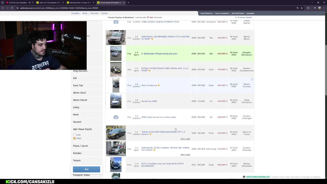
Task: Click the badge icon after Temiz honda city
Action: point(159,85)
